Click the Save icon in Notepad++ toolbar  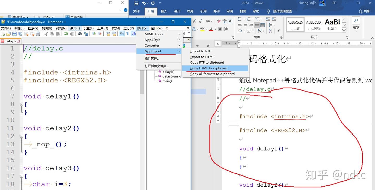click(14, 34)
